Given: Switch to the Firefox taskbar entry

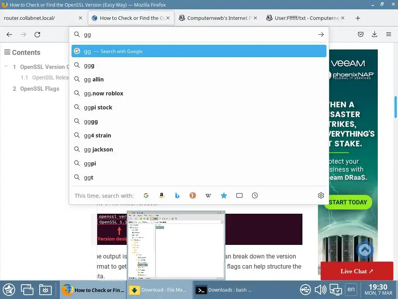Looking at the screenshot, I should click(93, 290).
